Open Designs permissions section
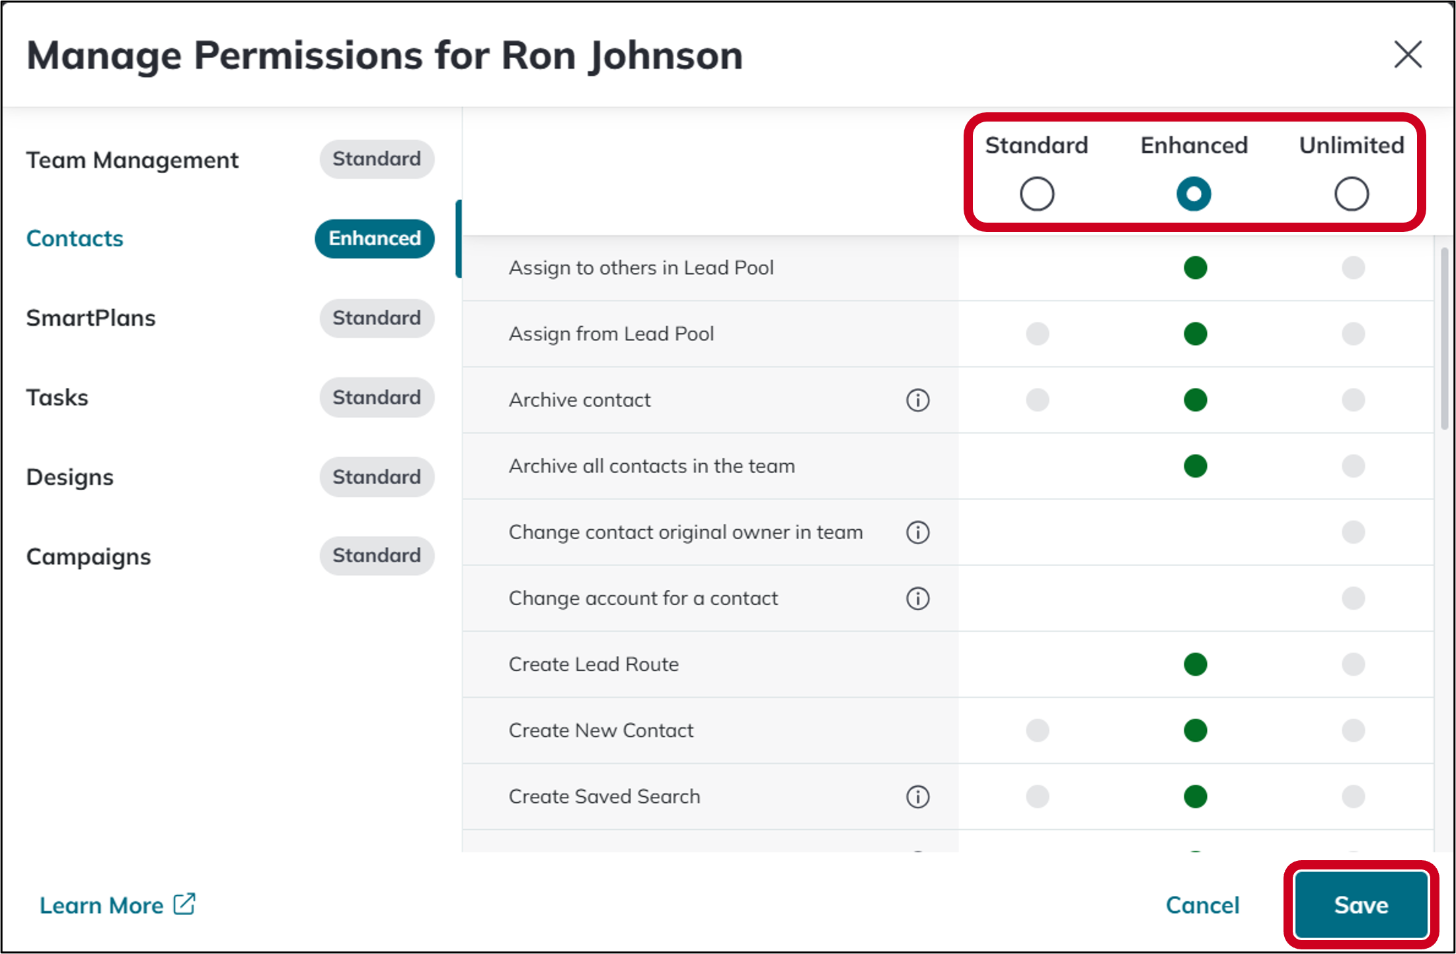 [x=69, y=477]
